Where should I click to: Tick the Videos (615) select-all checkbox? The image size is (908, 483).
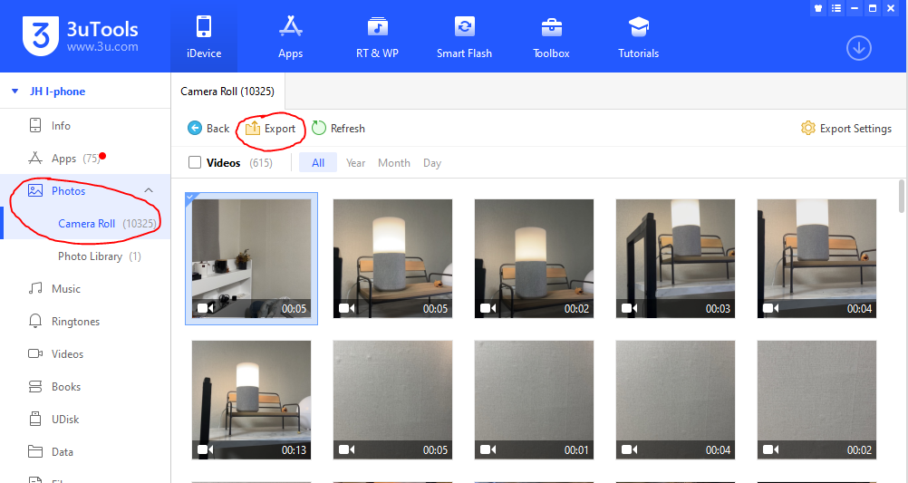click(195, 163)
